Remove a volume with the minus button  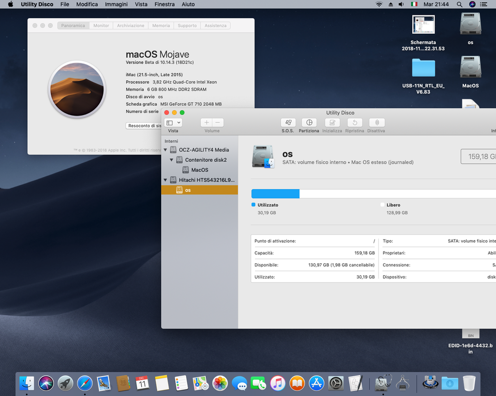[x=218, y=123]
